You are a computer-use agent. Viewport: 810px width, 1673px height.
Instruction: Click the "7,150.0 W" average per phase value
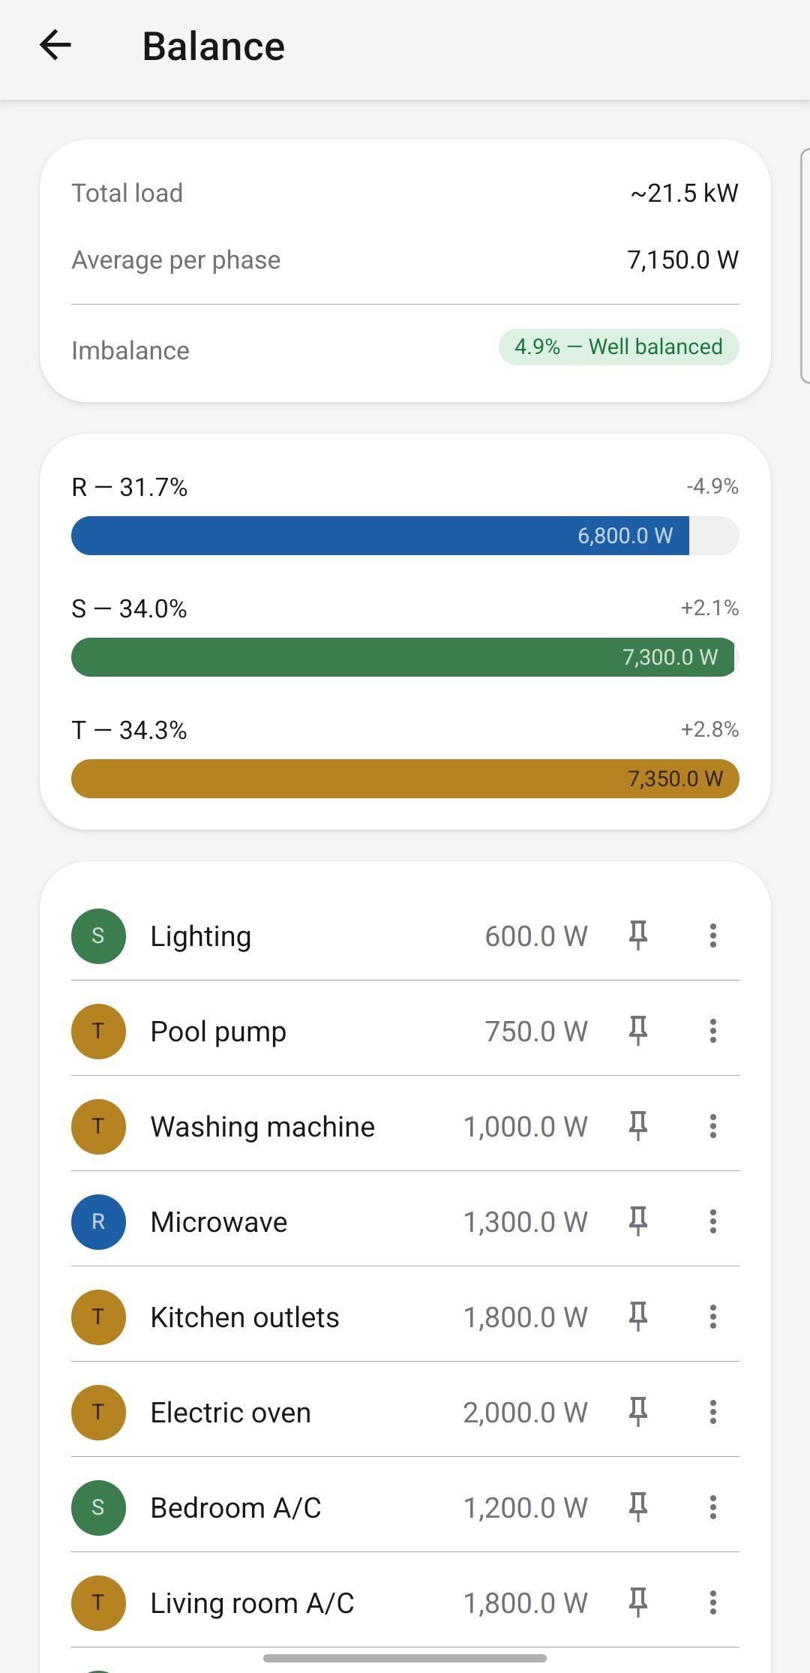[682, 260]
